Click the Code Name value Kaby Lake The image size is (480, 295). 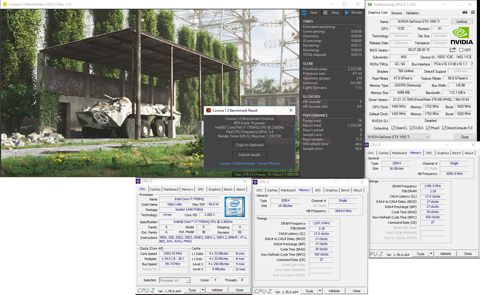(174, 204)
